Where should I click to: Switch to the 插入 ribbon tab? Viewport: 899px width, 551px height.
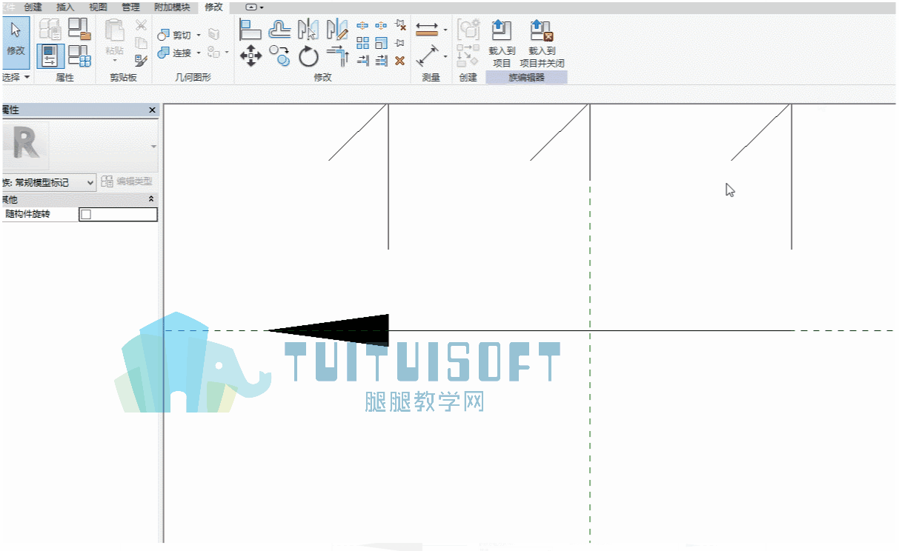(x=65, y=7)
